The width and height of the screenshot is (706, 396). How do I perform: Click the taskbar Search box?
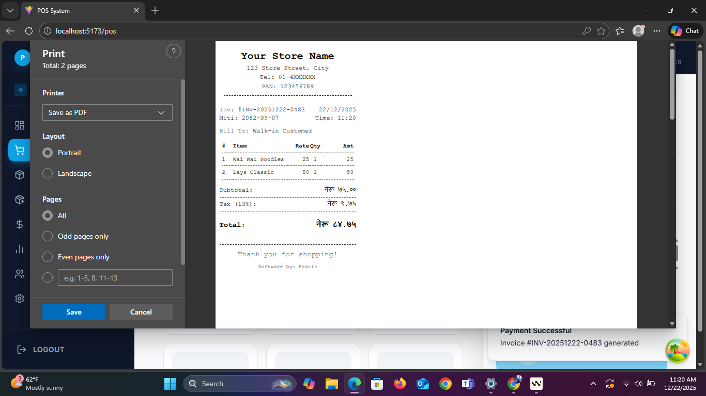[240, 384]
